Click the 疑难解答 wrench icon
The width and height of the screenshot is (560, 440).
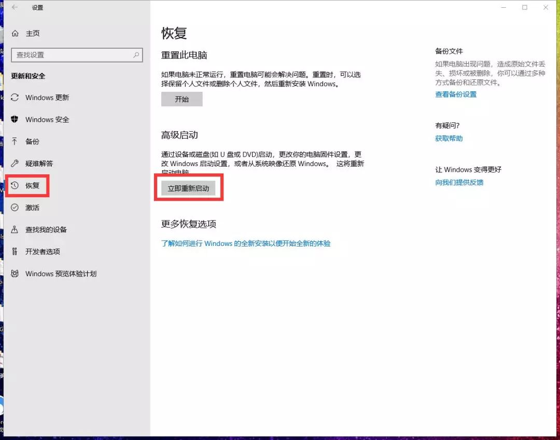pos(15,163)
